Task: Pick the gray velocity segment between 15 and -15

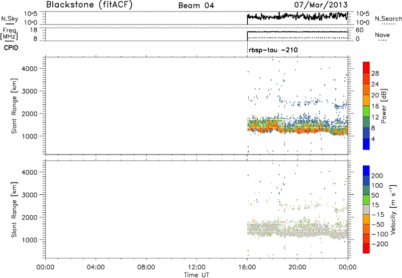Action: pyautogui.click(x=366, y=209)
